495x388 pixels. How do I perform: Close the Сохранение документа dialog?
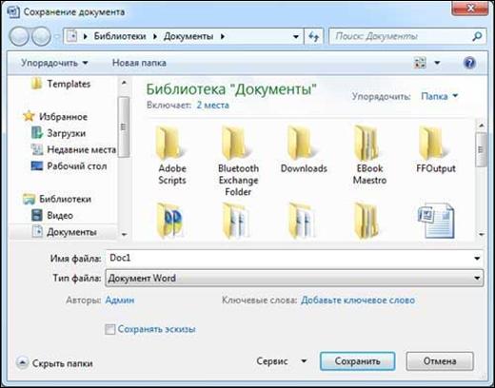[470, 8]
